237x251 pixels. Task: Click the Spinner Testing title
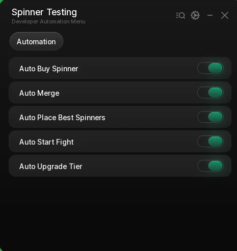pos(44,12)
